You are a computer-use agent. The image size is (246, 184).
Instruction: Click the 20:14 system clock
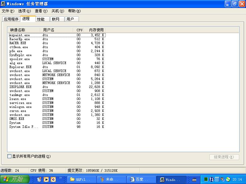[237, 179]
